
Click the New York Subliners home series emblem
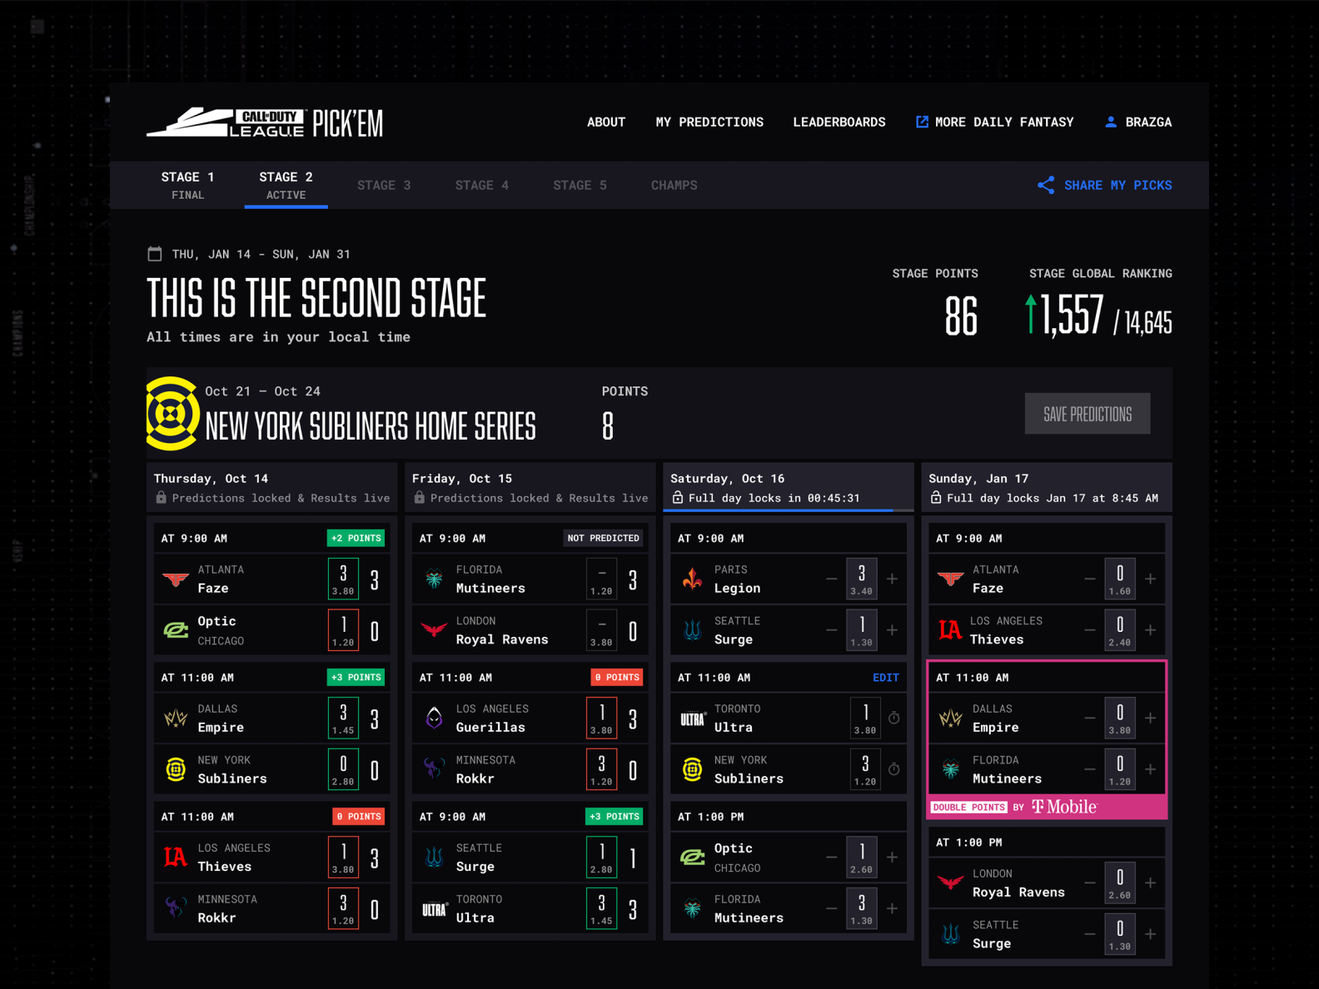pyautogui.click(x=172, y=414)
